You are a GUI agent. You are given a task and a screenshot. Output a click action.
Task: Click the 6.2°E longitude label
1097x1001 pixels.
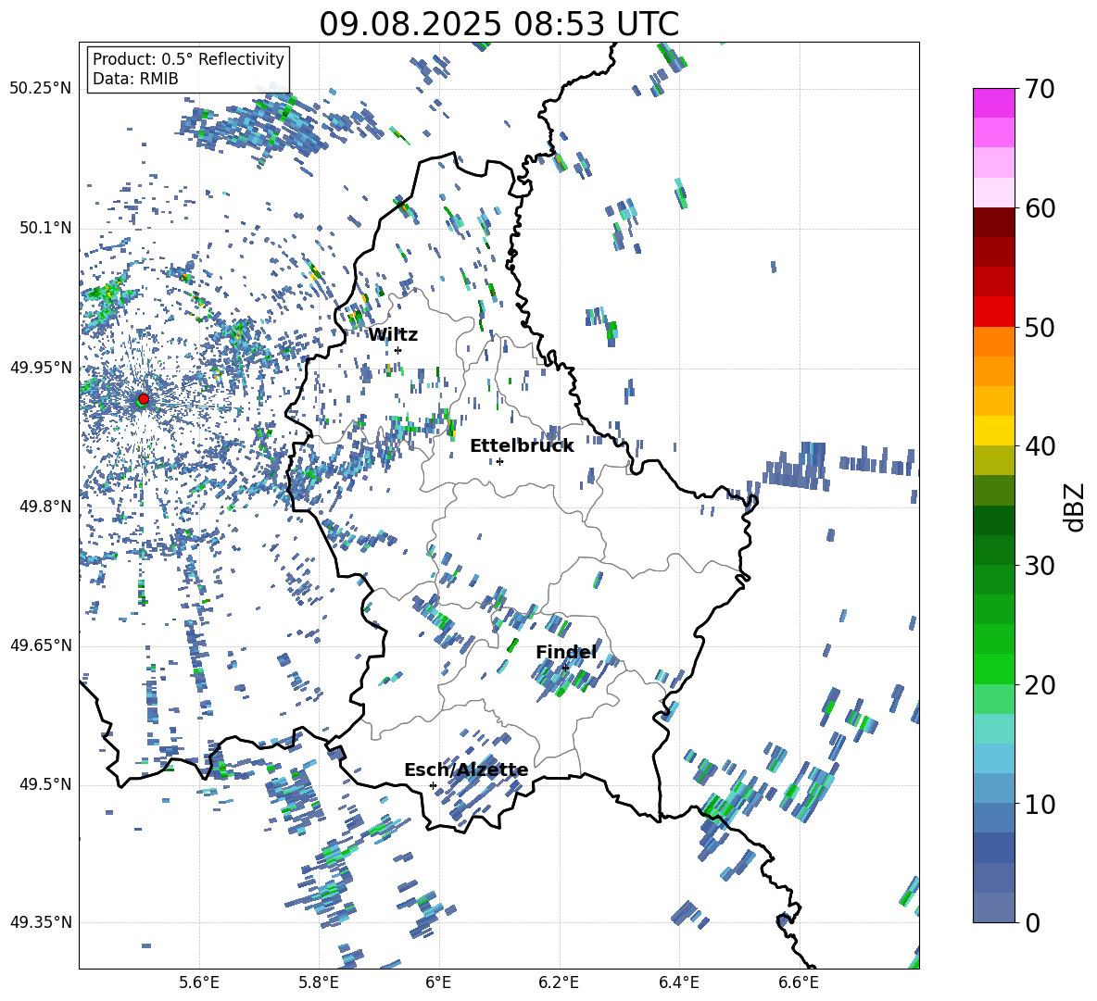tap(559, 982)
